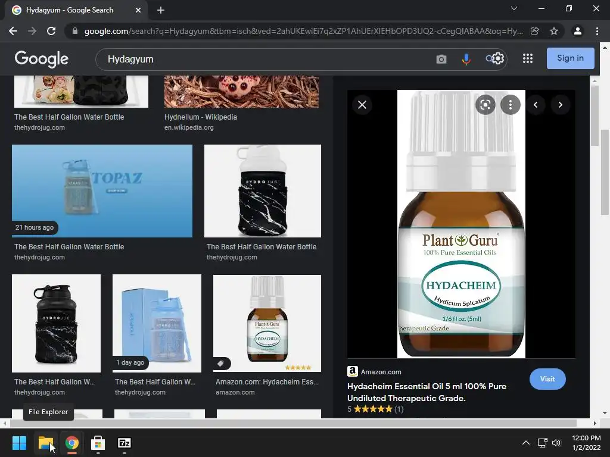Open network status tray icon
The width and height of the screenshot is (610, 457).
pyautogui.click(x=542, y=443)
